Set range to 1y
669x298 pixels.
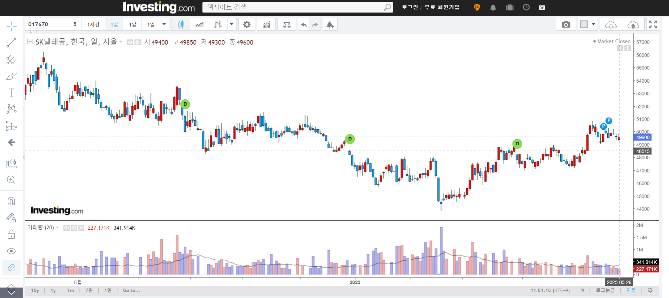(53, 290)
